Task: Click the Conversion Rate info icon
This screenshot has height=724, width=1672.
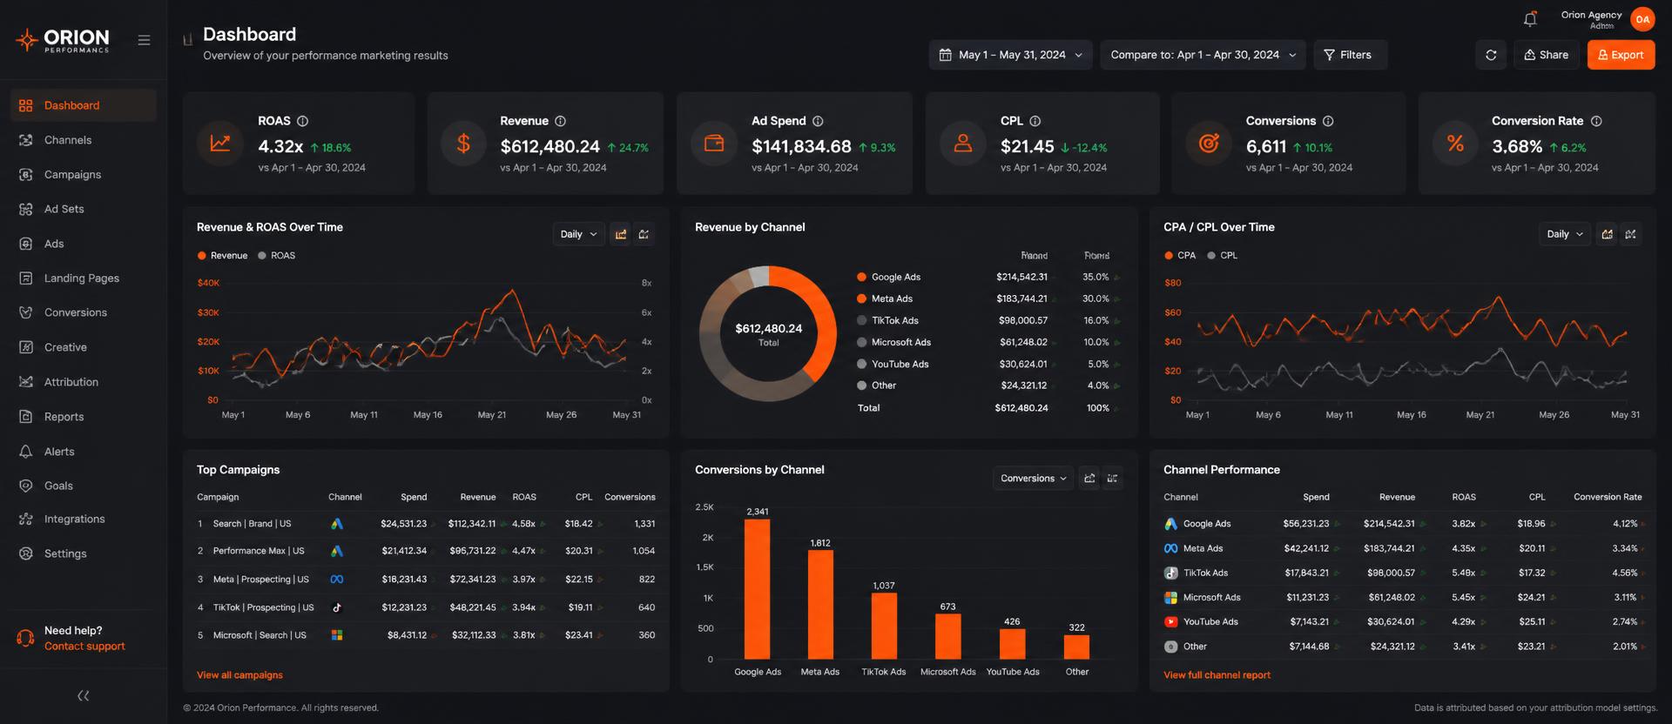Action: click(x=1596, y=121)
